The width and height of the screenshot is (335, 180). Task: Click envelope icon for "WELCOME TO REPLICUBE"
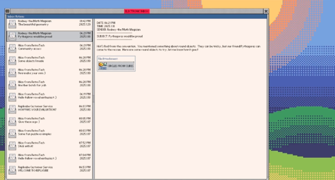tap(12, 170)
